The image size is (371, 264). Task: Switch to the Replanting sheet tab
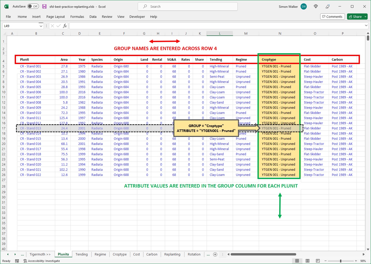click(x=172, y=254)
